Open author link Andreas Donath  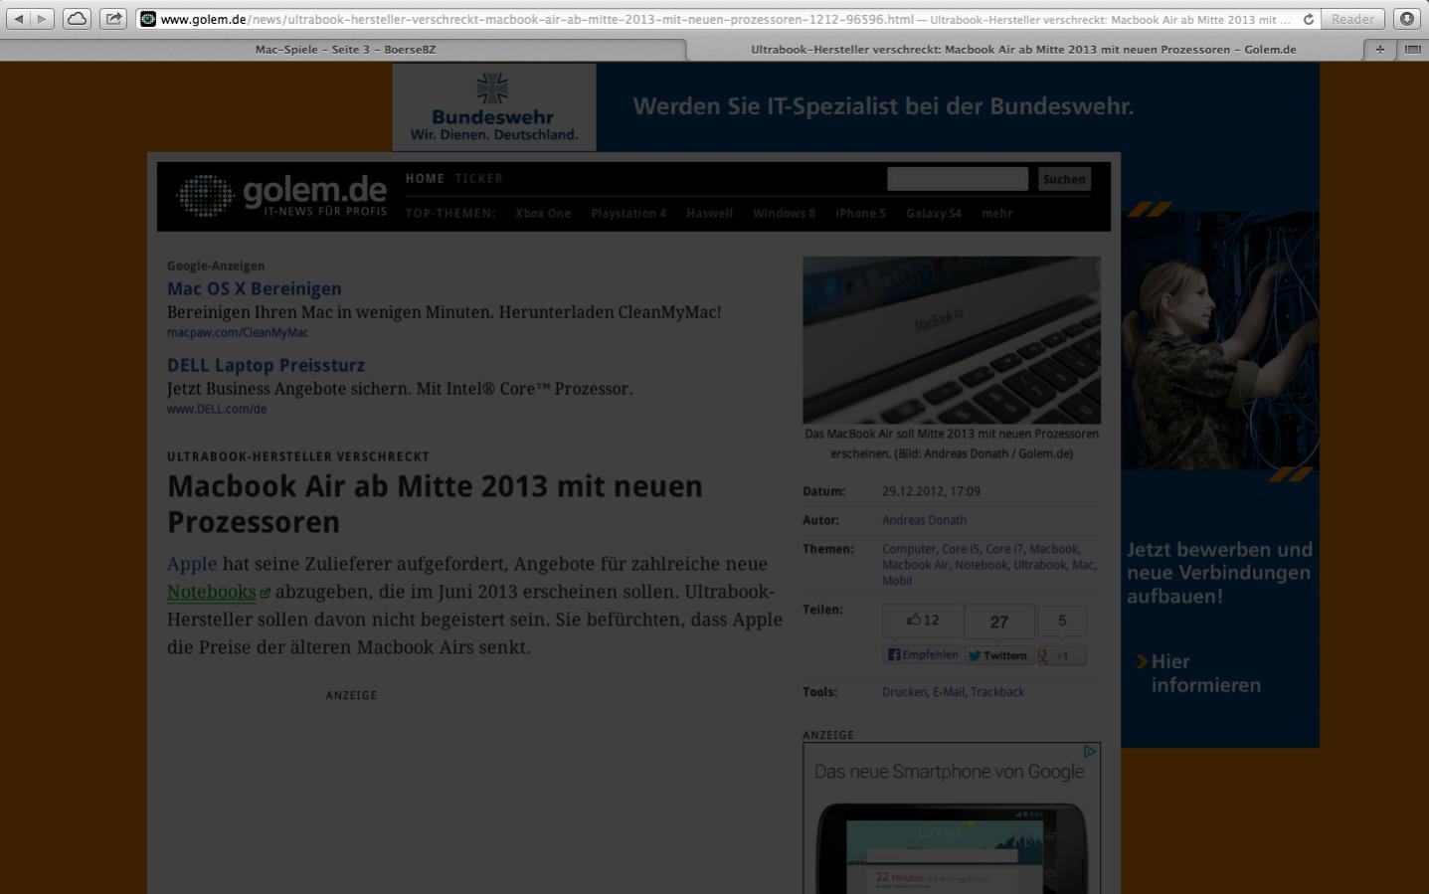point(924,520)
